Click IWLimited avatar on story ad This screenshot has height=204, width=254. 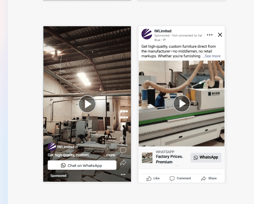click(x=52, y=147)
